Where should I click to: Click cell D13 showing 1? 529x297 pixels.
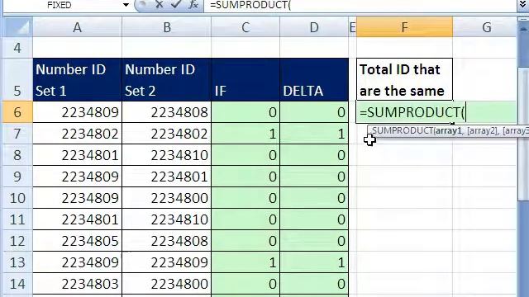click(x=314, y=262)
